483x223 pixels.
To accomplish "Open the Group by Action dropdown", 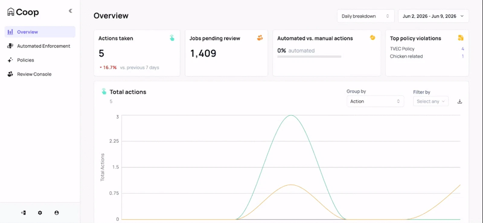I will click(375, 101).
